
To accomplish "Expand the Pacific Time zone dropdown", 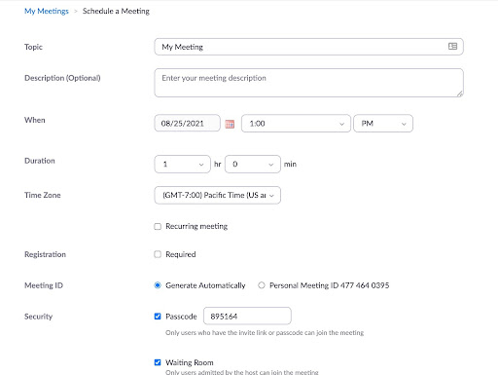I will click(x=218, y=195).
